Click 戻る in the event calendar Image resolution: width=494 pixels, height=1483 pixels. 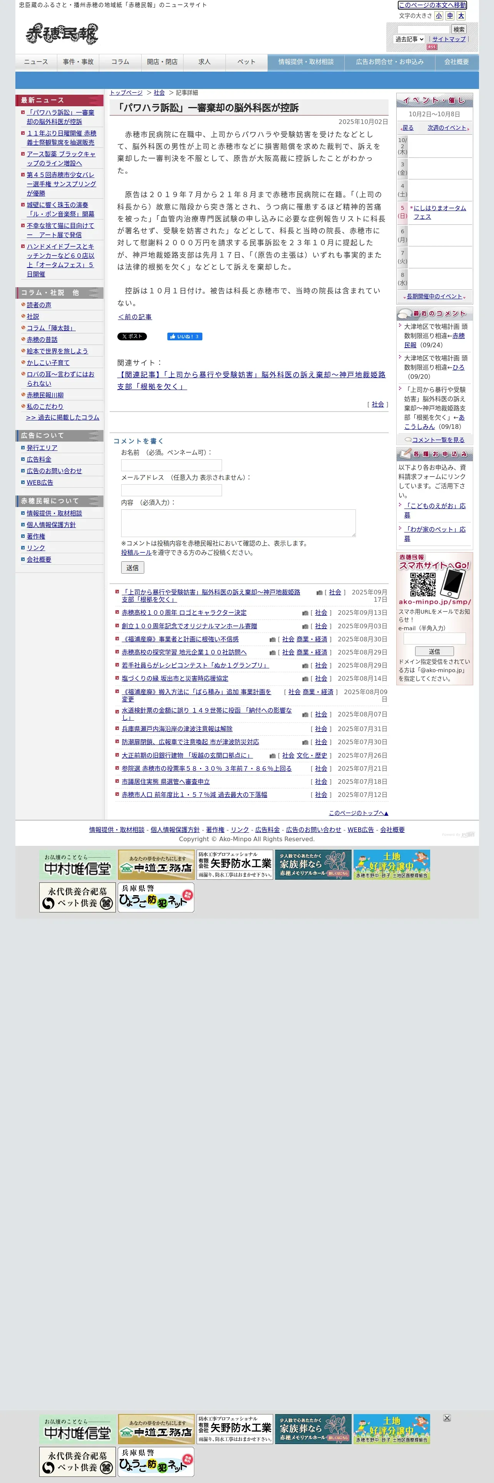[x=408, y=128]
